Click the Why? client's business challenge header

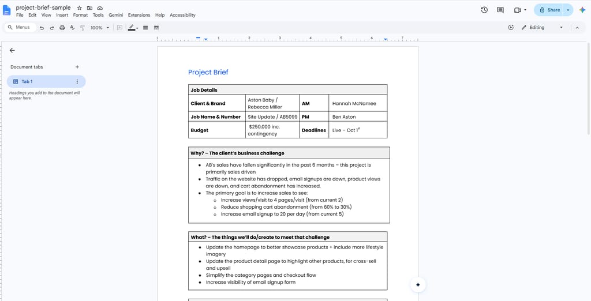289,153
